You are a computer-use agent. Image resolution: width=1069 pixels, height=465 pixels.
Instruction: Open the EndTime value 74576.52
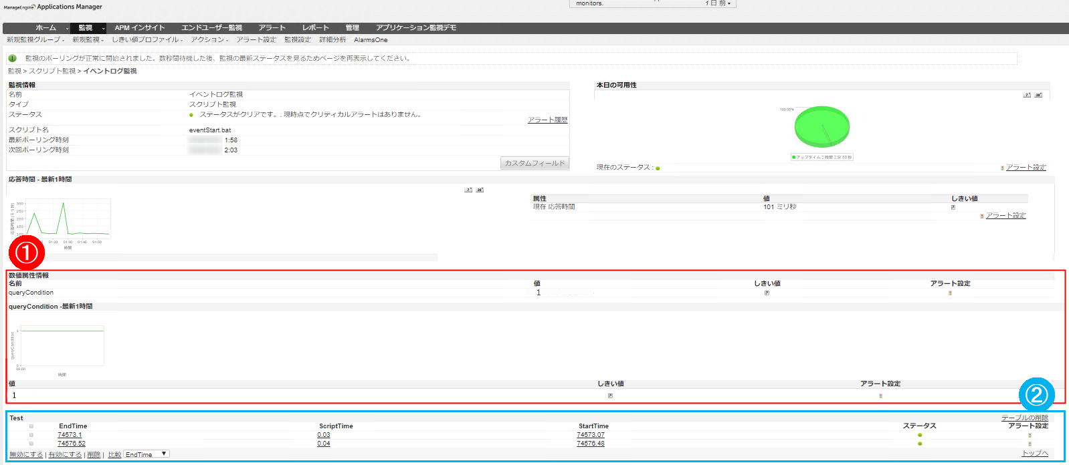[x=72, y=444]
